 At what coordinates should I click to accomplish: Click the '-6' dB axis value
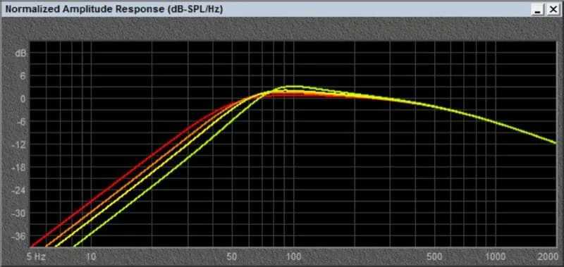(x=21, y=122)
